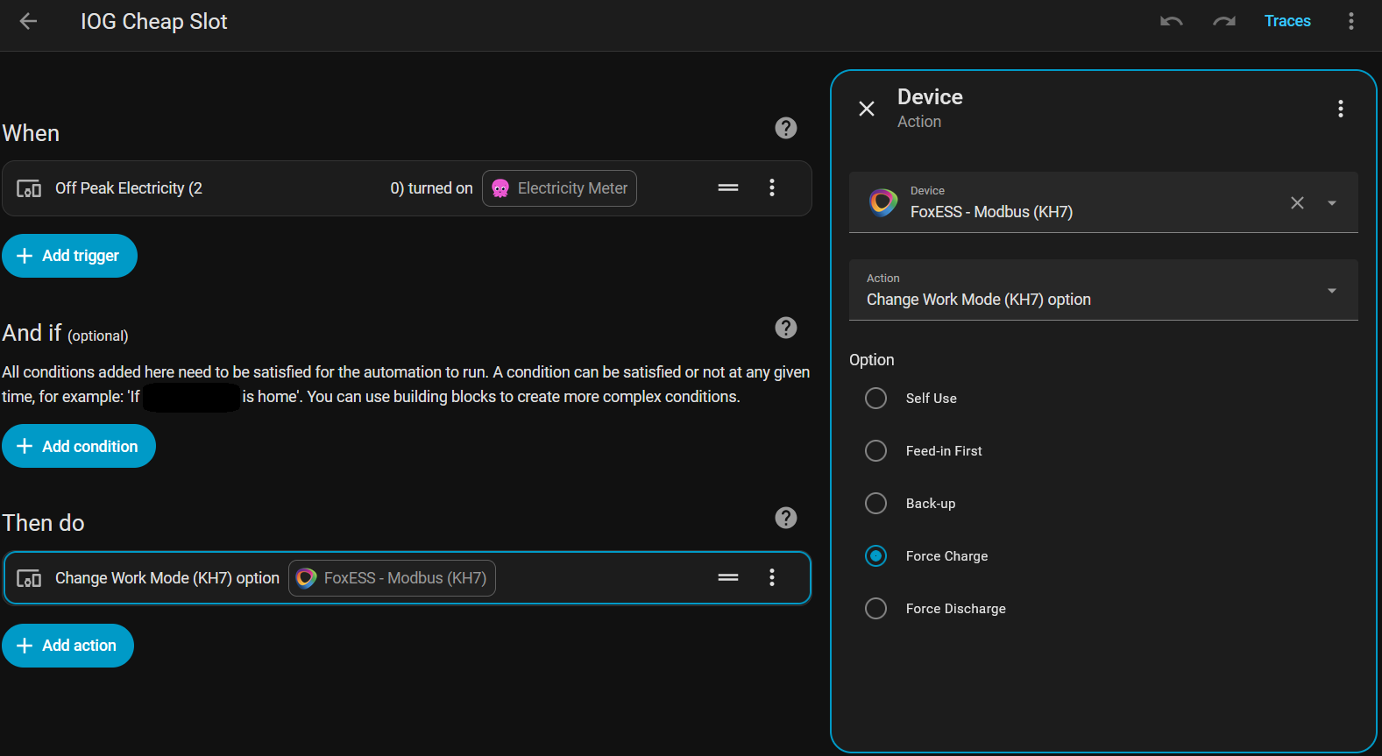Click the FoxESS logo in the device field
1382x756 pixels.
pyautogui.click(x=883, y=202)
